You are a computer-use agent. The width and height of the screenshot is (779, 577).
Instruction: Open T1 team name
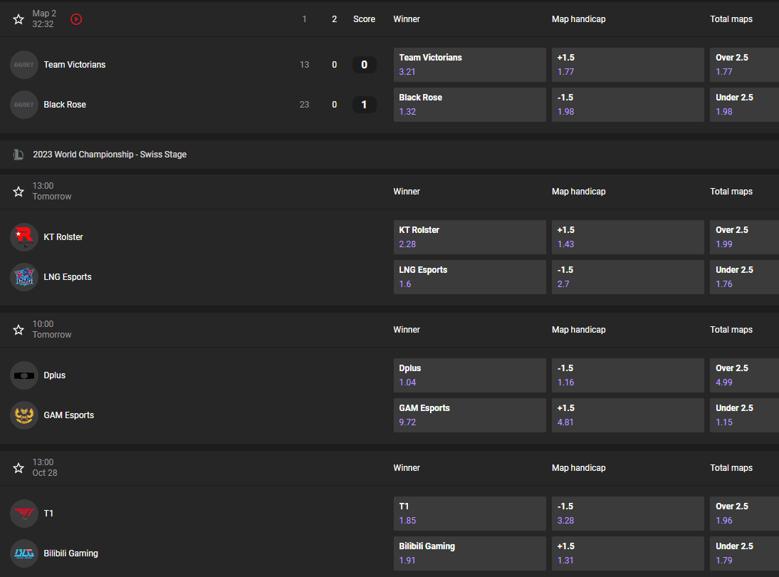[48, 514]
